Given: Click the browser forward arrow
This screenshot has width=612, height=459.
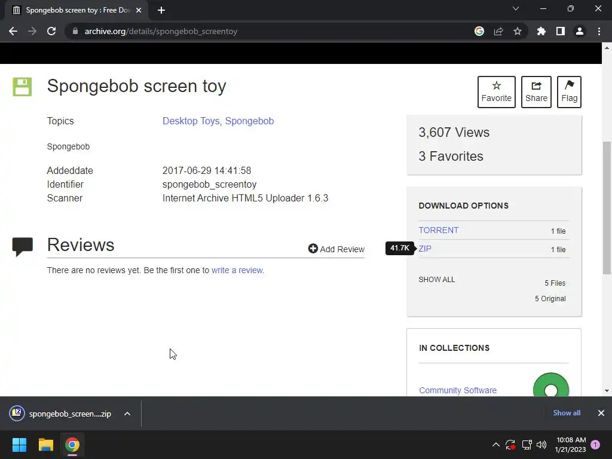Looking at the screenshot, I should point(32,31).
